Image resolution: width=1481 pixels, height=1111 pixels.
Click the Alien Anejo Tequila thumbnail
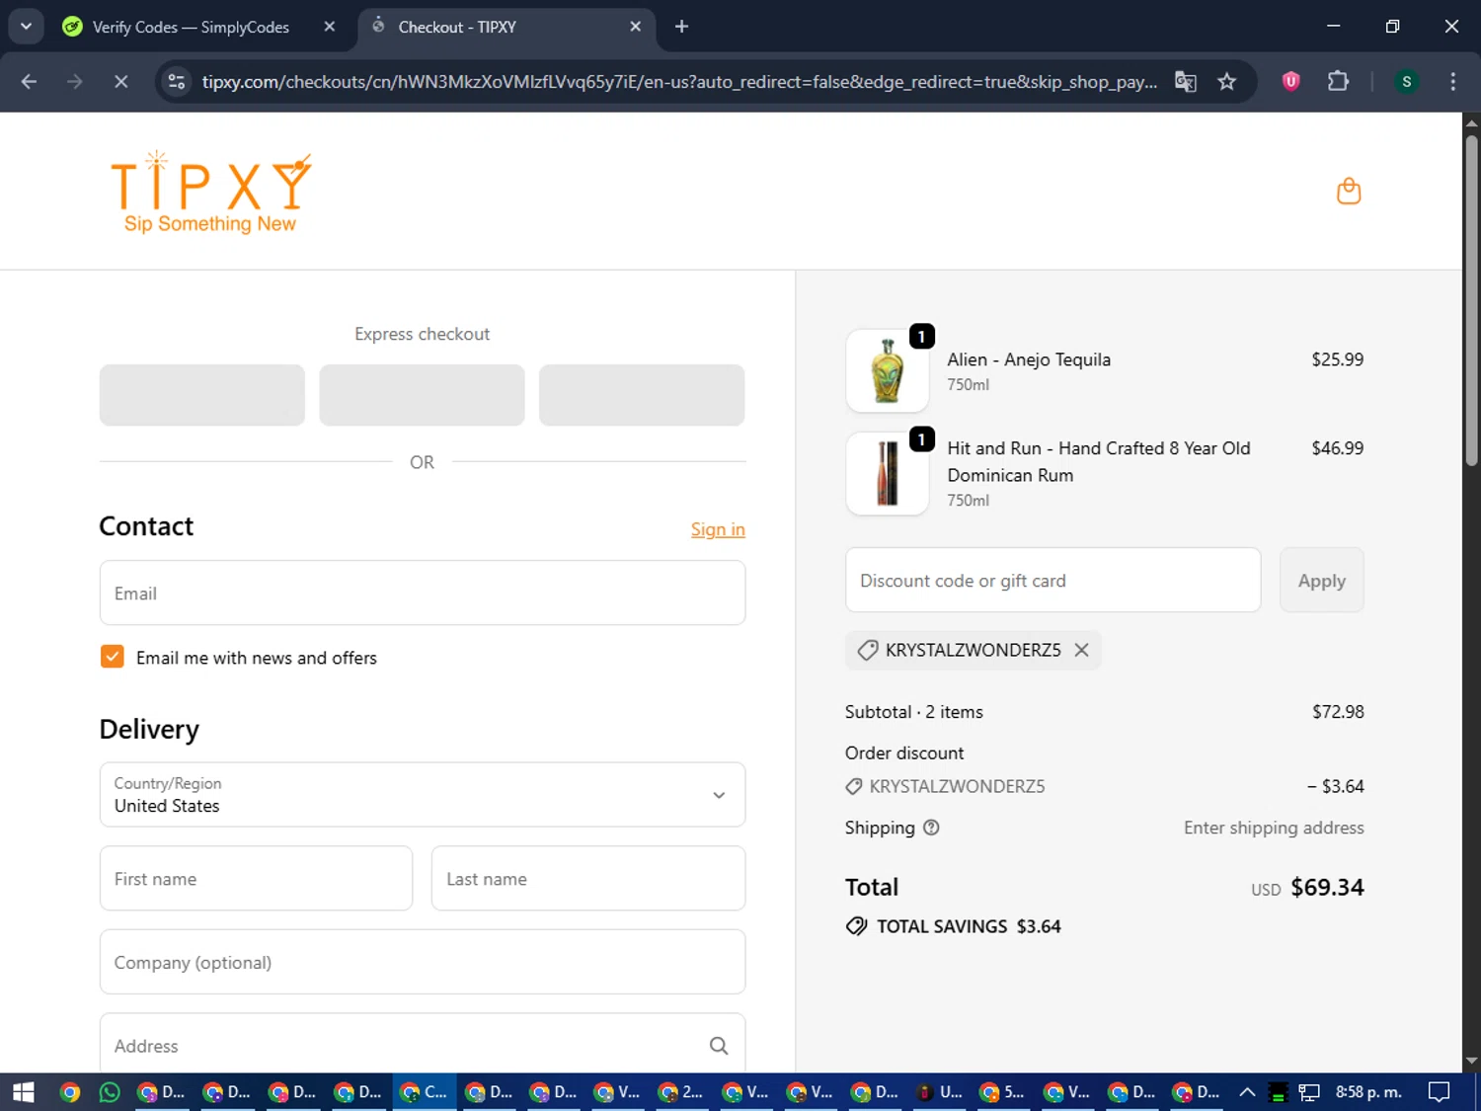[888, 370]
